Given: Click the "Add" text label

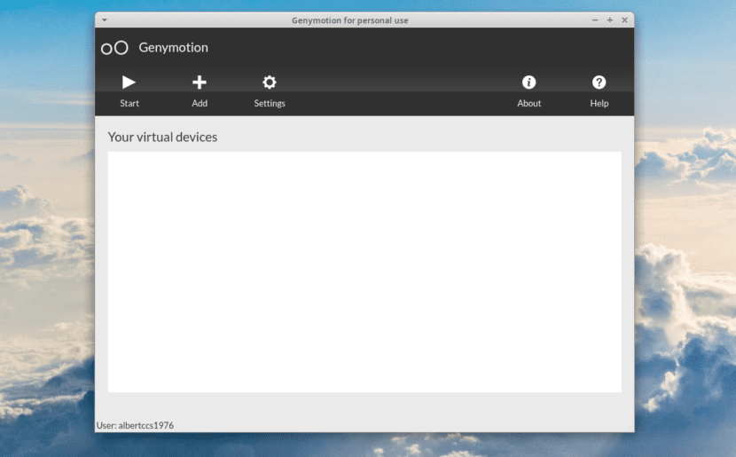Looking at the screenshot, I should click(x=200, y=104).
